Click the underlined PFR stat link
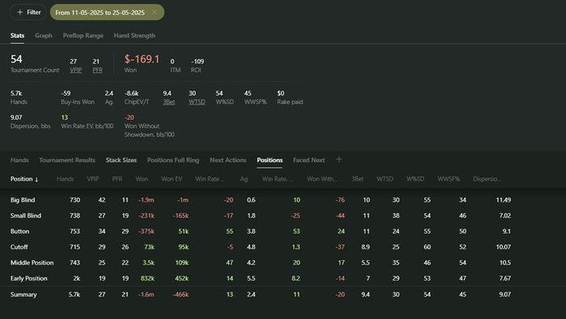 coord(98,70)
